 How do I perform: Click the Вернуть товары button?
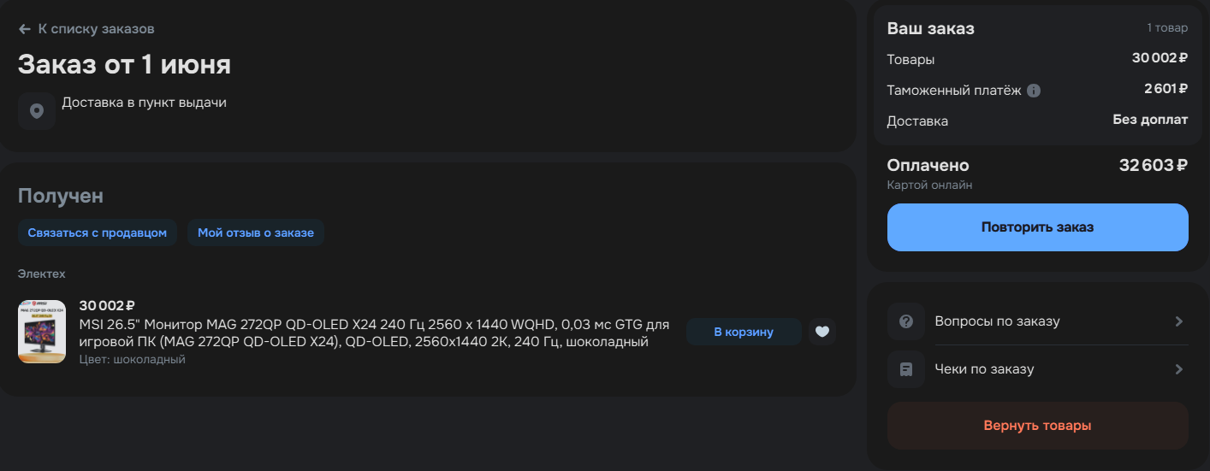point(1037,426)
